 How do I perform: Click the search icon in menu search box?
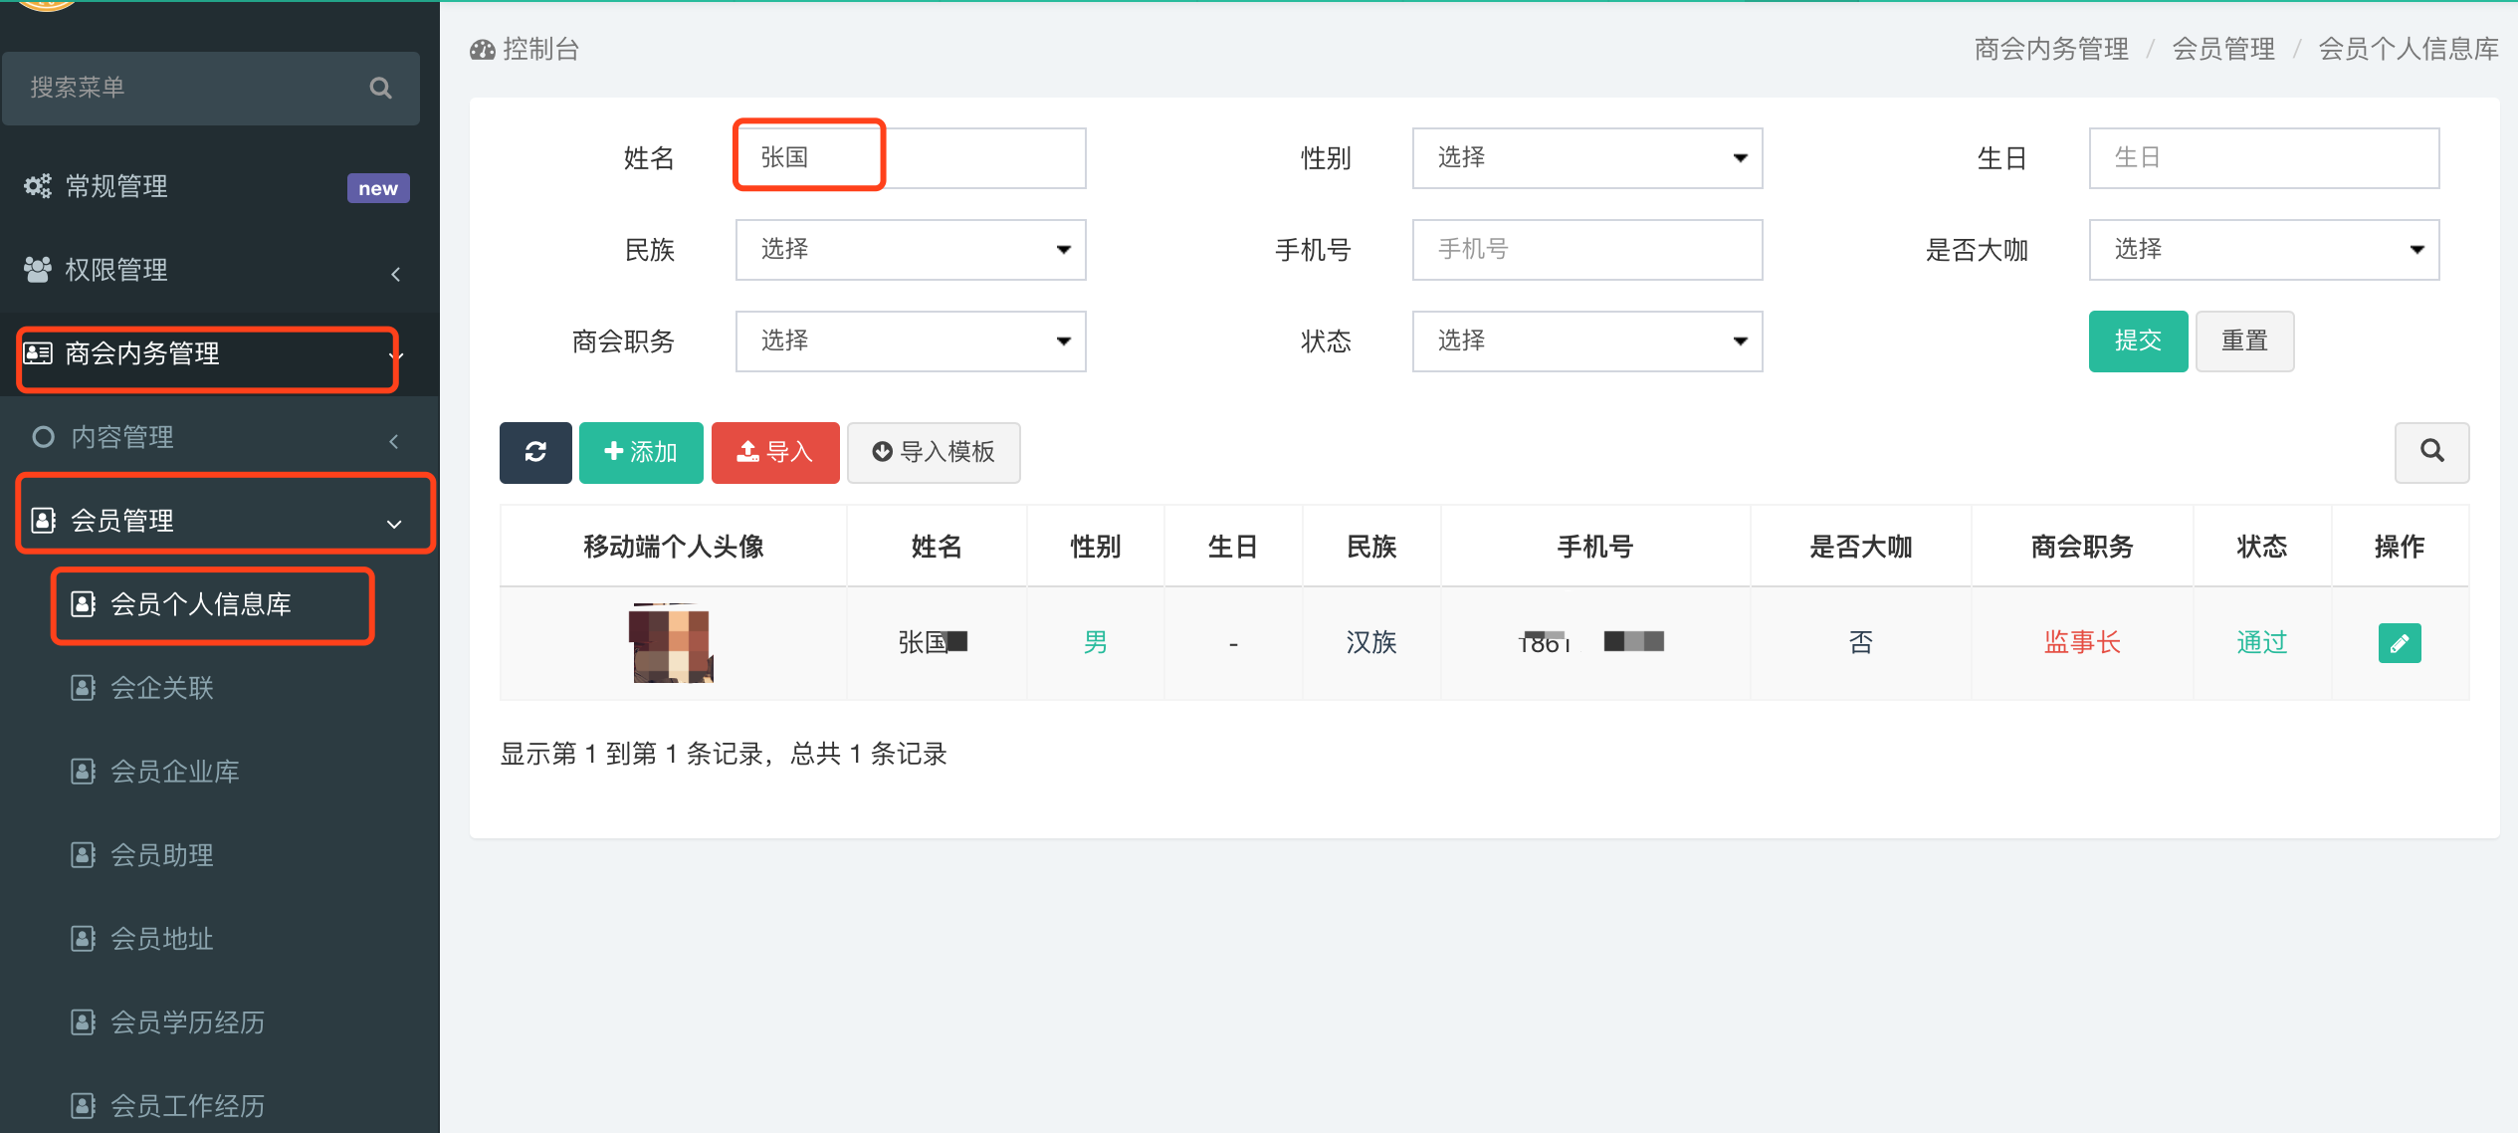(x=380, y=88)
